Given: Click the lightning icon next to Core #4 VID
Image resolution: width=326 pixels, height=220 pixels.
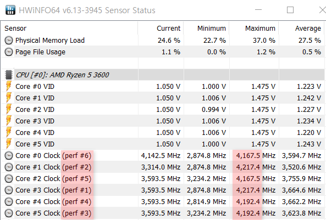Looking at the screenshot, I should tap(9, 132).
